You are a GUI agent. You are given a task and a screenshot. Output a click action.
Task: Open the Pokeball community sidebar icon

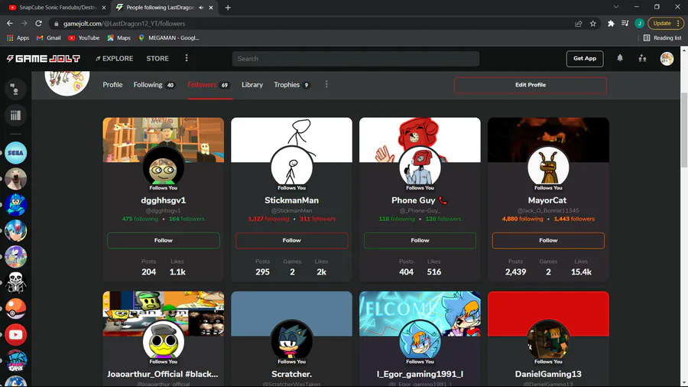pos(16,308)
